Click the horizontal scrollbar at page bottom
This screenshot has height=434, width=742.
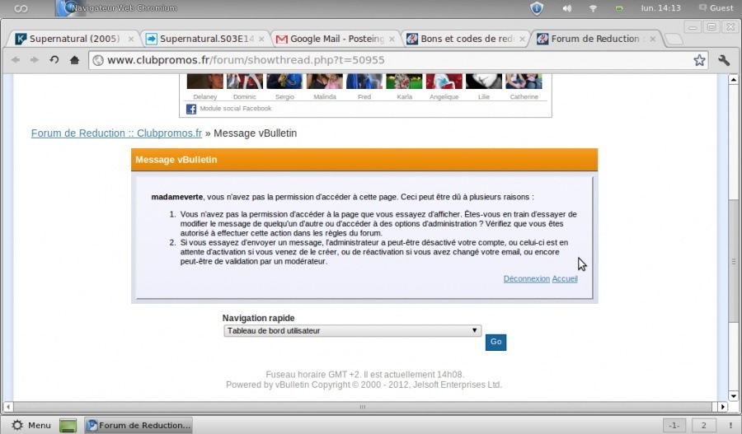pyautogui.click(x=363, y=407)
